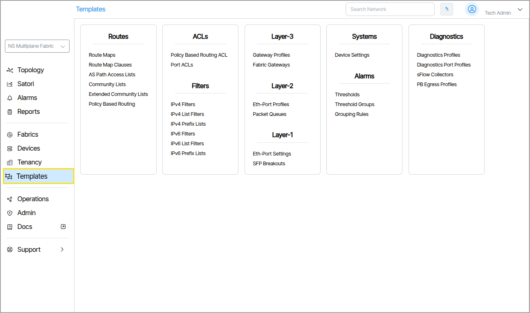Open the NS Multiplane Fabric dropdown
The height and width of the screenshot is (313, 530).
(37, 46)
